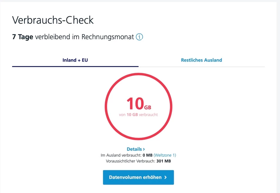This screenshot has height=193, width=280.
Task: Click the 'von 10 GB verbraucht' caption
Action: pos(138,115)
